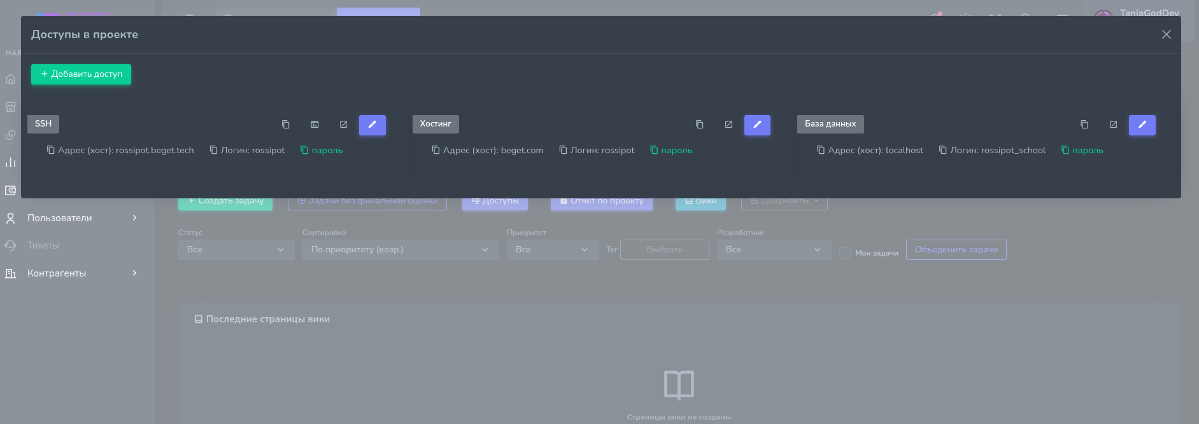Image resolution: width=1199 pixels, height=424 pixels.
Task: Click the Доступы в проекте dialog title
Action: 85,34
